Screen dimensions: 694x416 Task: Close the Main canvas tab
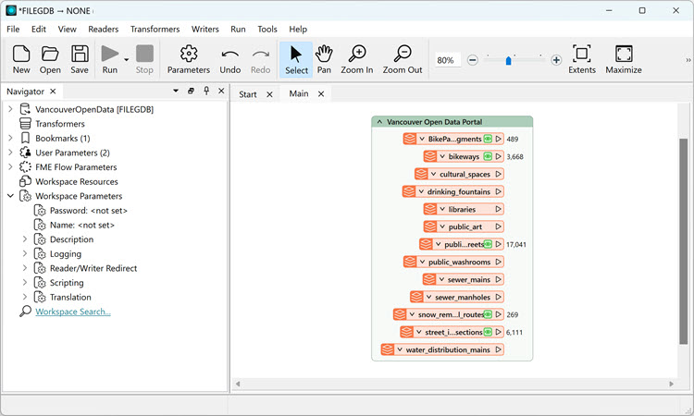(x=321, y=93)
